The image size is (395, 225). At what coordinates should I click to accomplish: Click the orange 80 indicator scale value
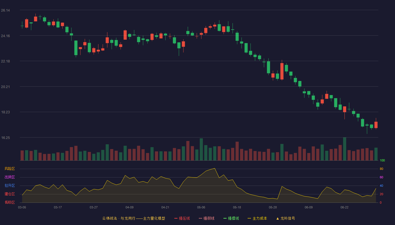pos(381,169)
